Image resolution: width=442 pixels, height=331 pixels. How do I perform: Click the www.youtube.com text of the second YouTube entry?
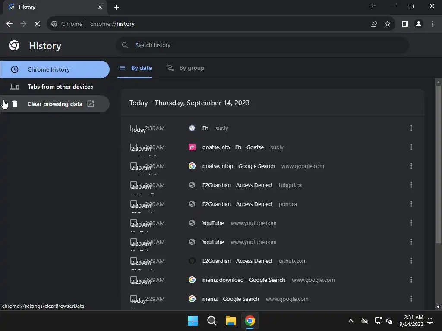click(253, 242)
